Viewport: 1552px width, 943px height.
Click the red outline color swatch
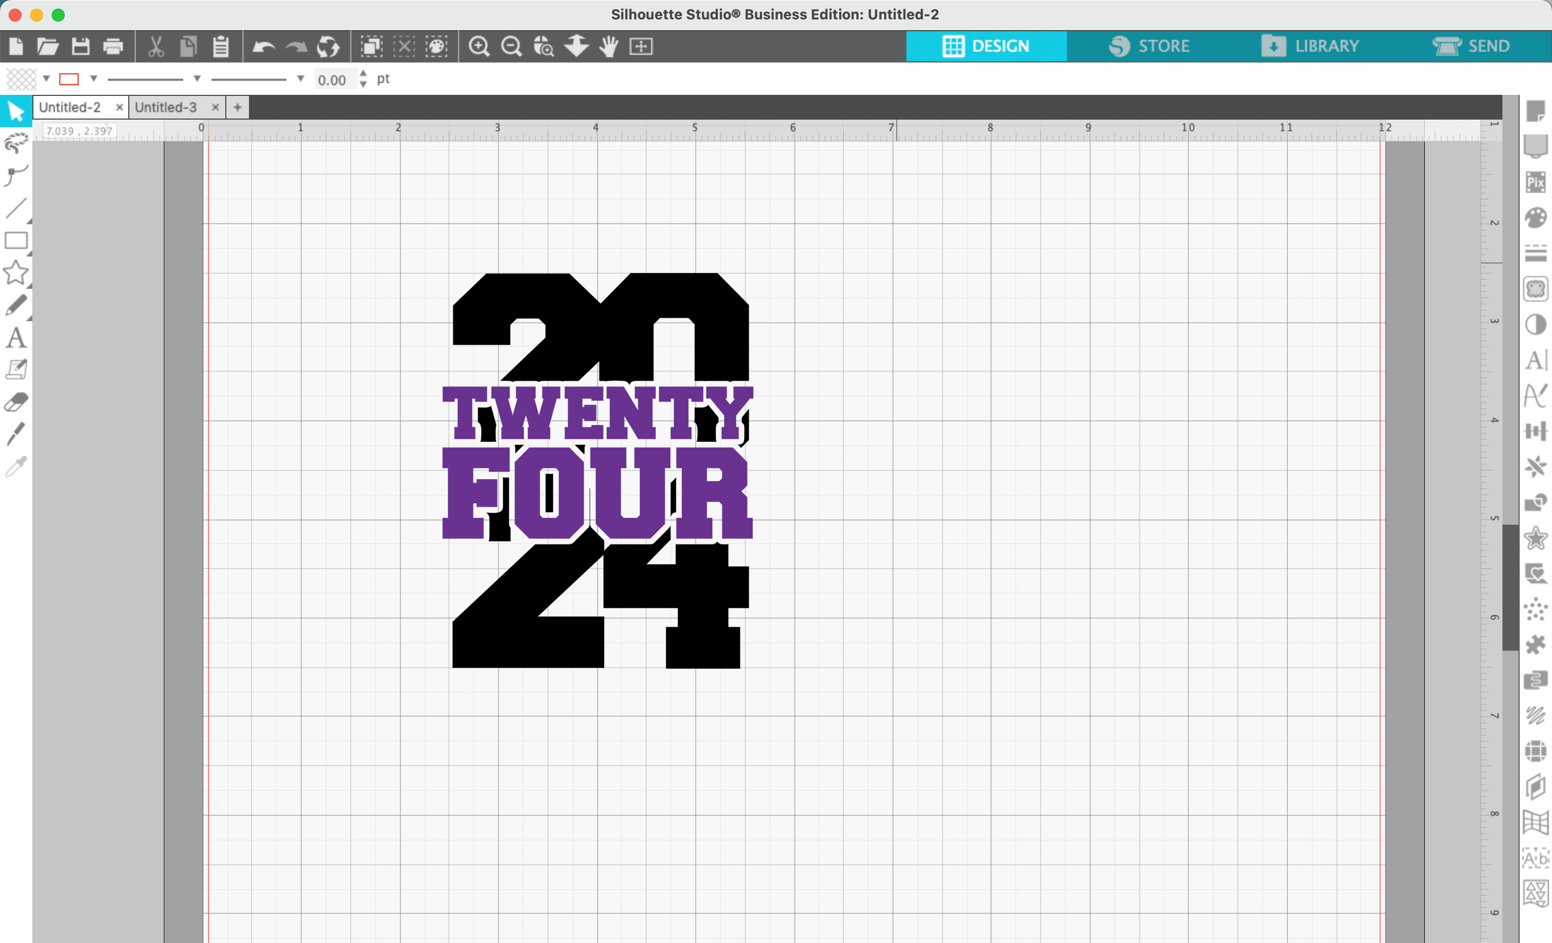tap(68, 79)
